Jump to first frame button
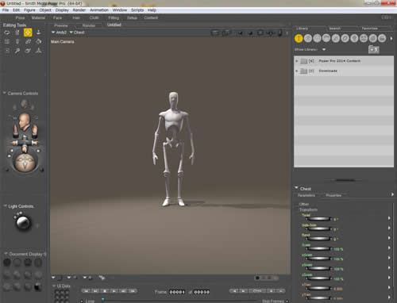The height and width of the screenshot is (303, 397). pos(86,291)
